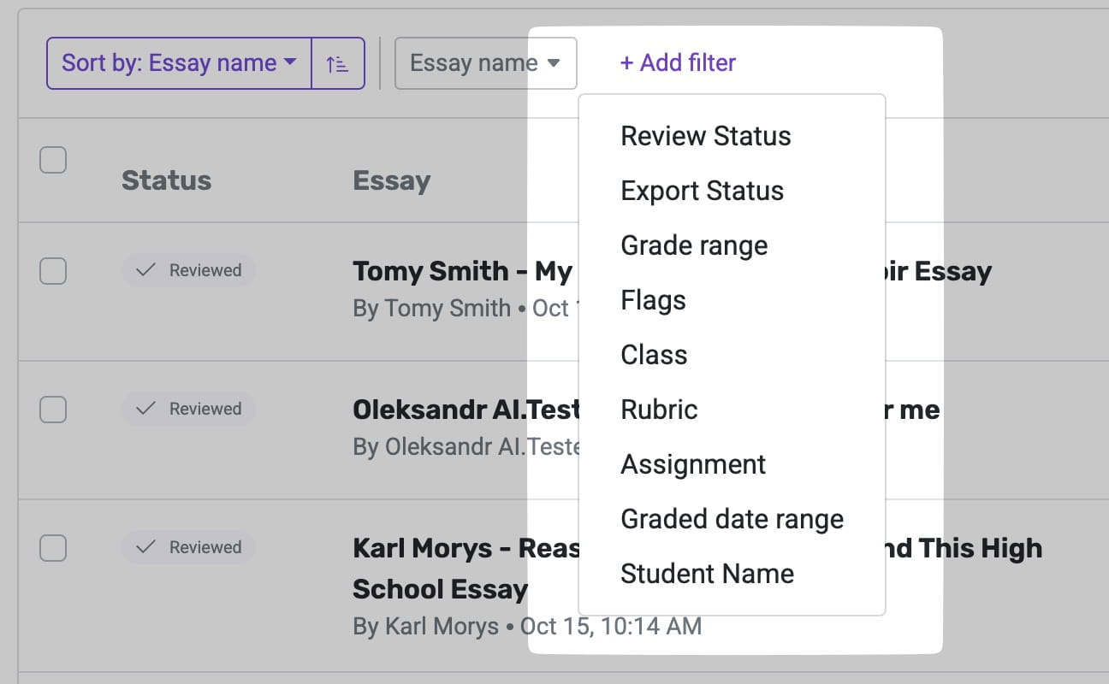Image resolution: width=1109 pixels, height=684 pixels.
Task: Pick Graded date range filter
Action: tap(732, 519)
